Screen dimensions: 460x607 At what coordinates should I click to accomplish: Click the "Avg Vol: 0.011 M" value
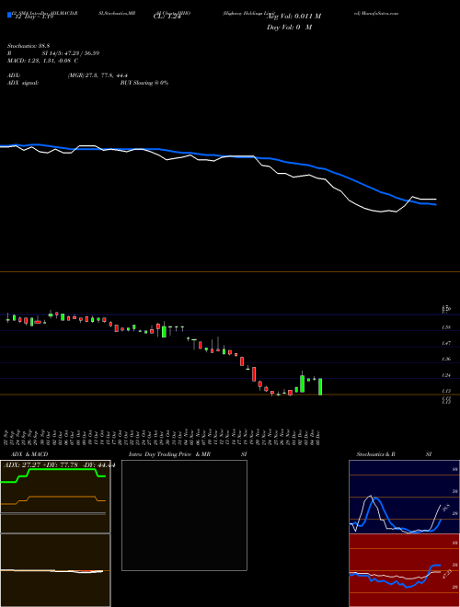click(x=294, y=17)
